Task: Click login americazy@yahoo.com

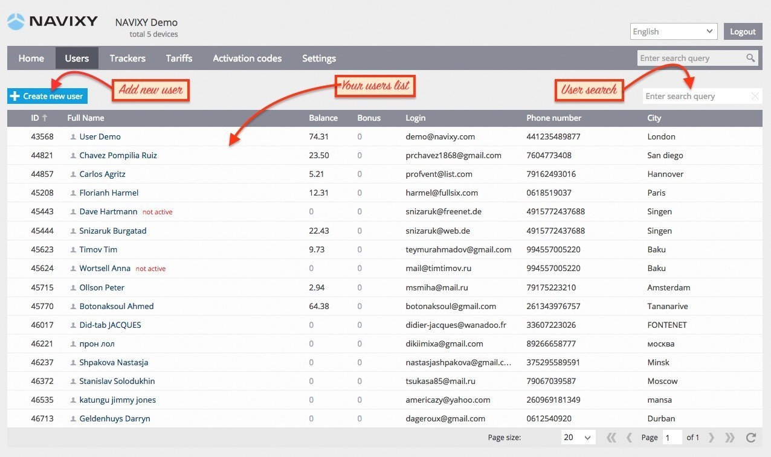Action: (x=448, y=400)
